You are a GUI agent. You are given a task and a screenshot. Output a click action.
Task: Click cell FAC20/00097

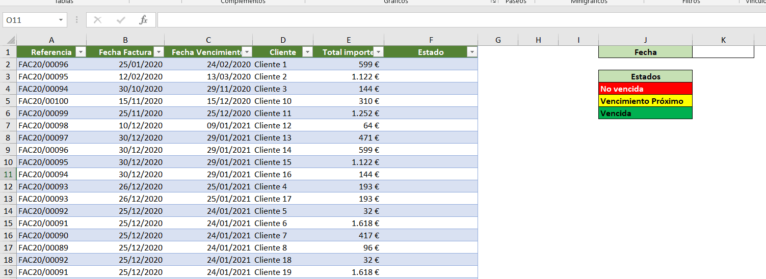51,137
